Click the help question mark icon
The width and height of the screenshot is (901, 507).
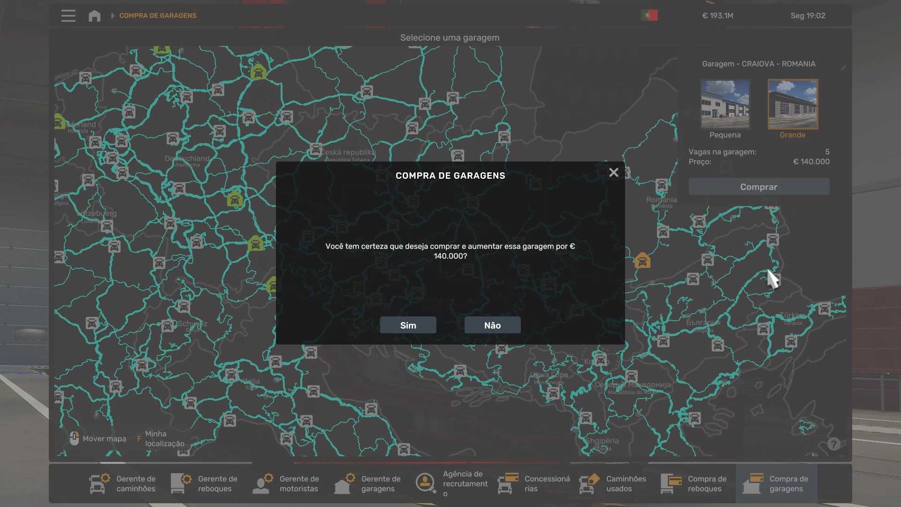click(833, 444)
